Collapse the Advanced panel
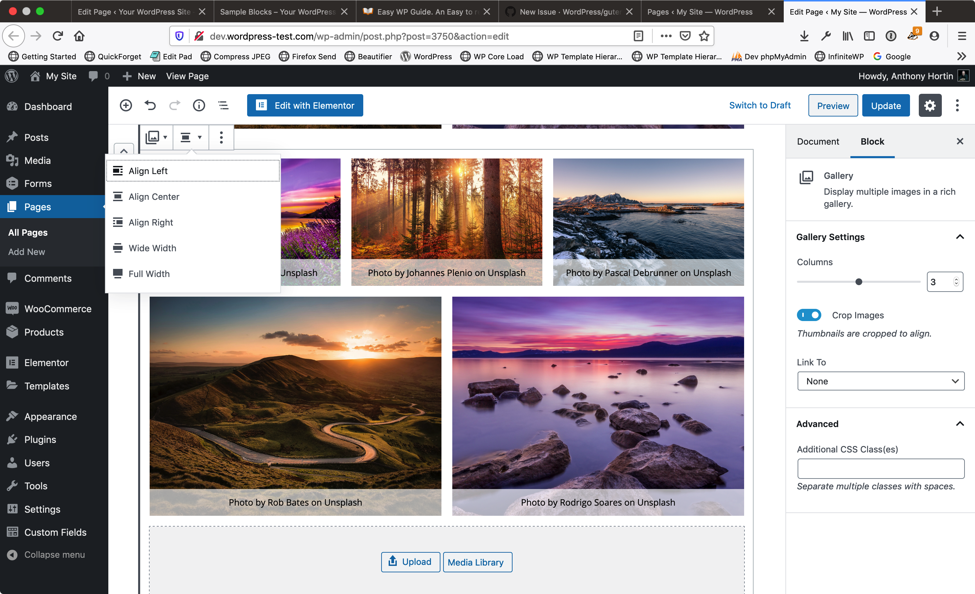The height and width of the screenshot is (594, 975). pyautogui.click(x=959, y=423)
